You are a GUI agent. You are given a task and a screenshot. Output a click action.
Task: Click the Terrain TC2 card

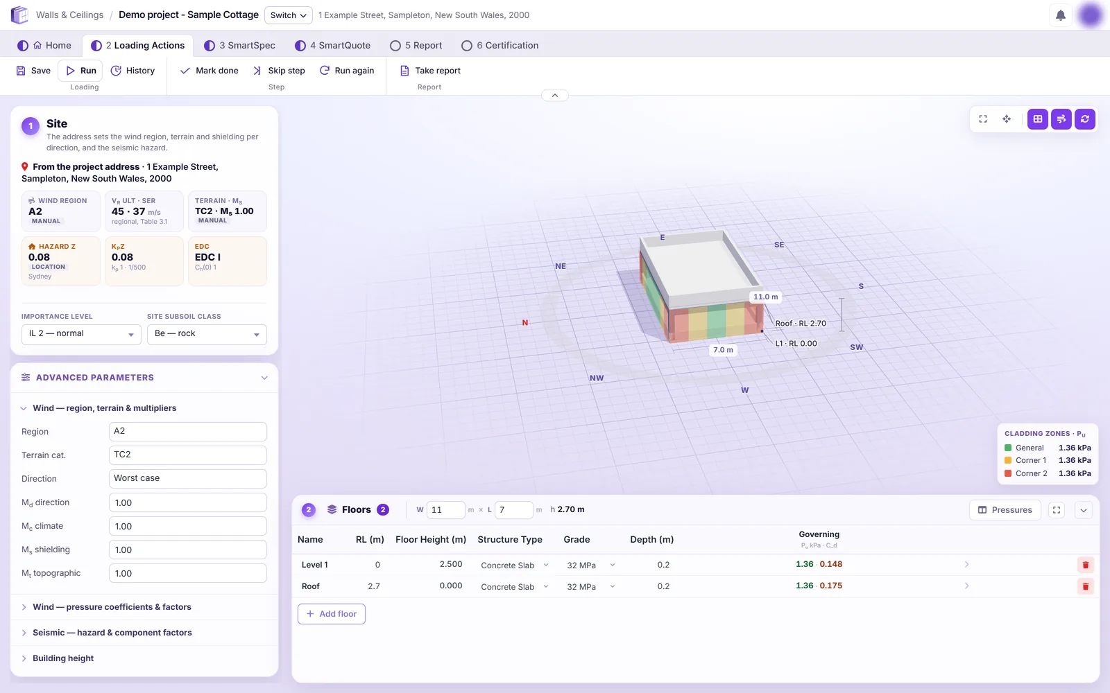[x=228, y=211]
